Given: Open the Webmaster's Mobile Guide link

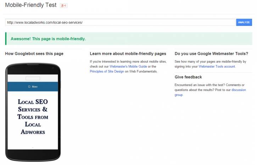Looking at the screenshot, I should (128, 67).
